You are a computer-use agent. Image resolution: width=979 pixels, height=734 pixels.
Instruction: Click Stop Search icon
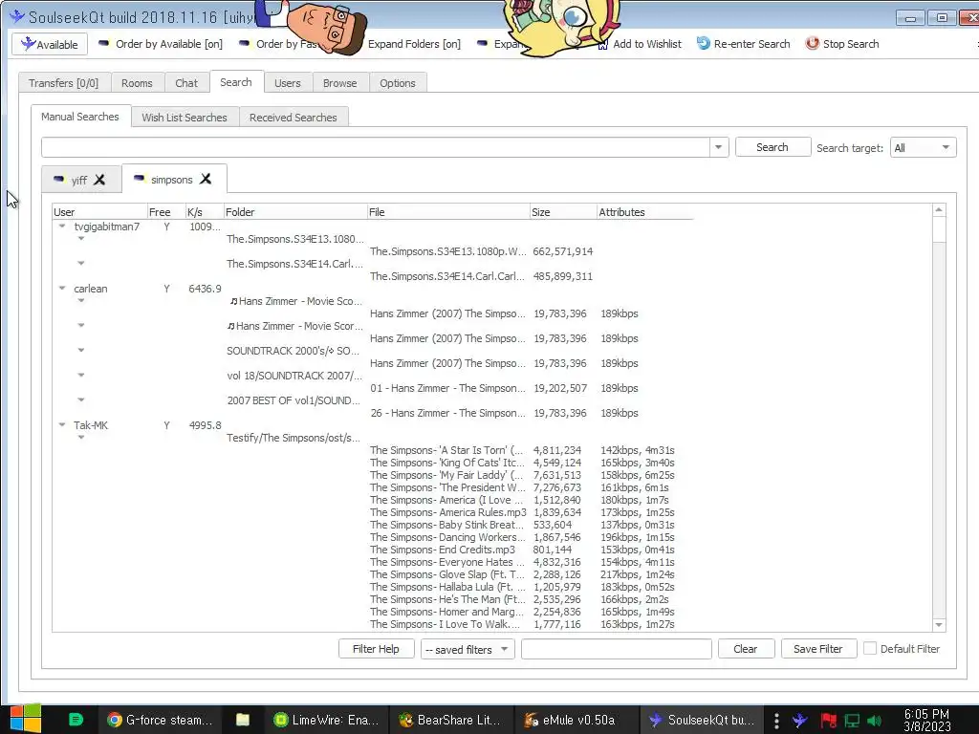click(x=812, y=44)
